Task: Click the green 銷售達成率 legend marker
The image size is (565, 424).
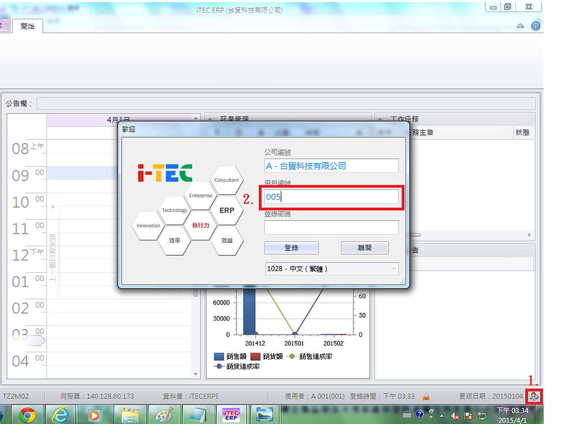Action: click(292, 357)
